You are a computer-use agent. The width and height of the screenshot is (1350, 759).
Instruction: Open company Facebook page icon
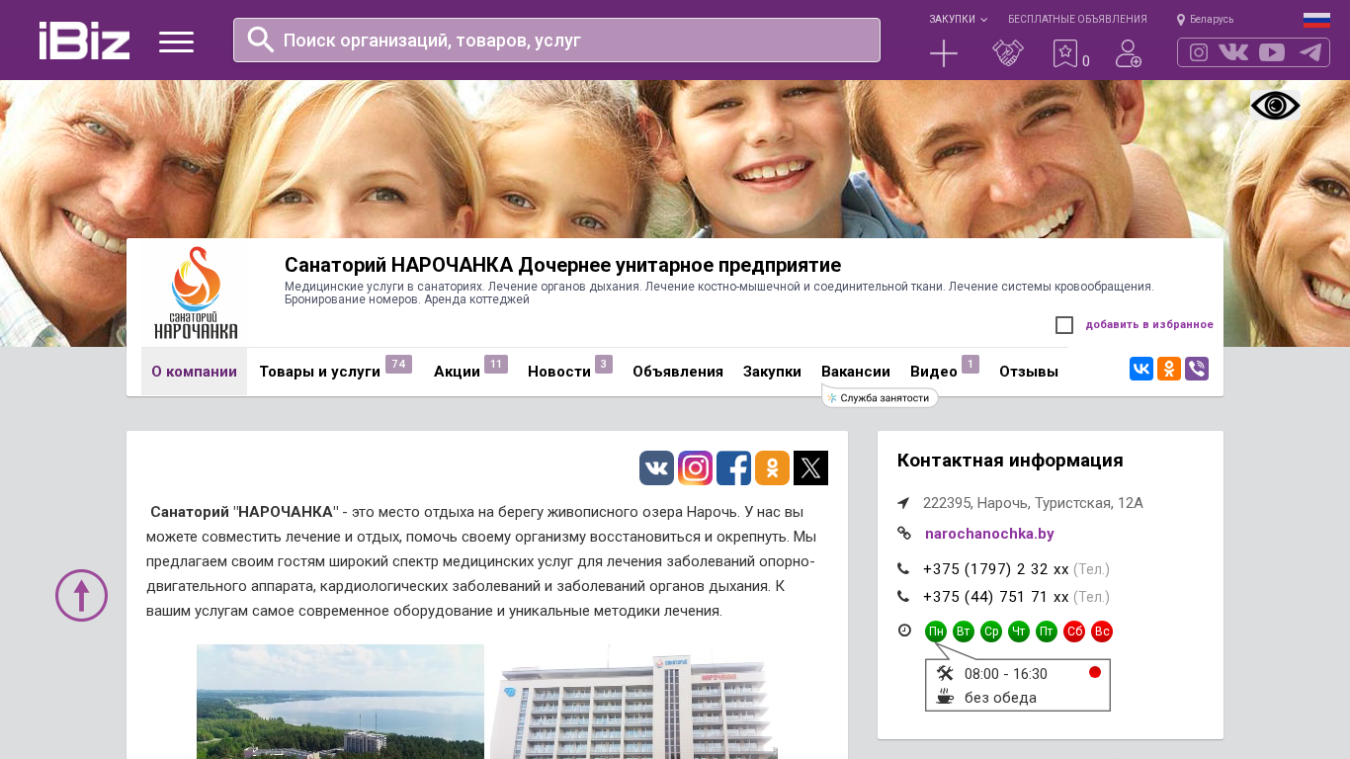pyautogui.click(x=733, y=467)
